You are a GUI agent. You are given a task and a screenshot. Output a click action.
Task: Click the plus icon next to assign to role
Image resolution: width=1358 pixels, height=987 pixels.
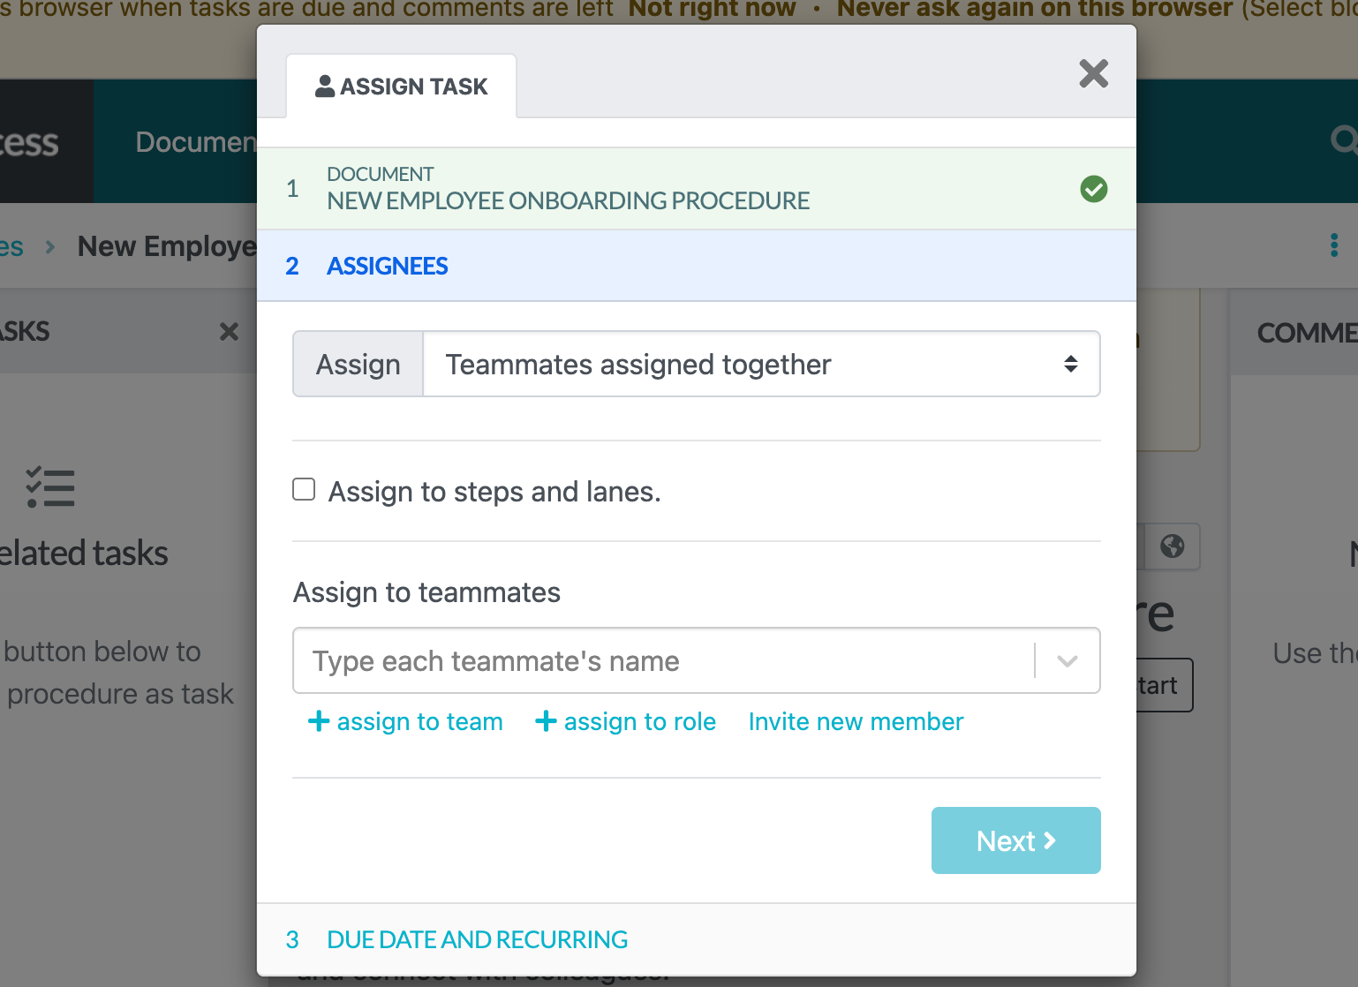pyautogui.click(x=546, y=721)
